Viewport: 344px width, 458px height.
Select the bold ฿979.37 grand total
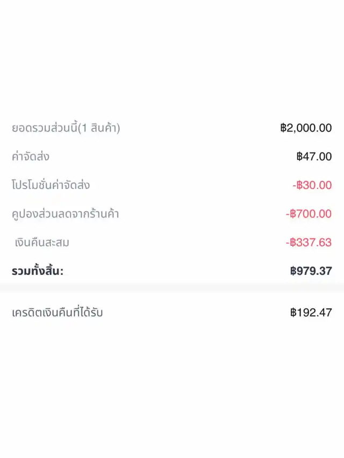coord(311,271)
